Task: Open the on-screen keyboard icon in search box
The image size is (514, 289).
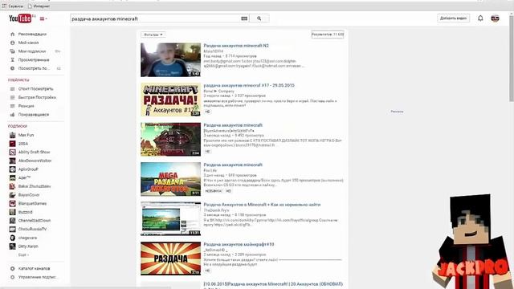Action: tap(244, 18)
